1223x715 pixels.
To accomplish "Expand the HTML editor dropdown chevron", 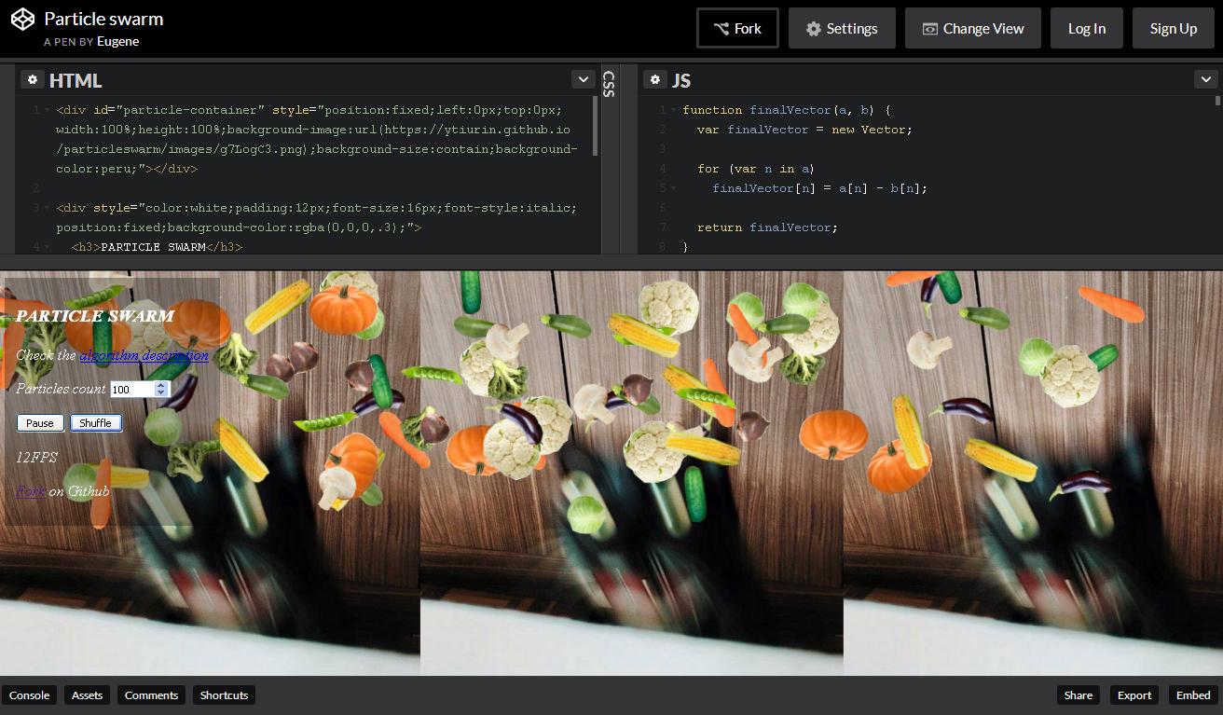I will pos(583,80).
